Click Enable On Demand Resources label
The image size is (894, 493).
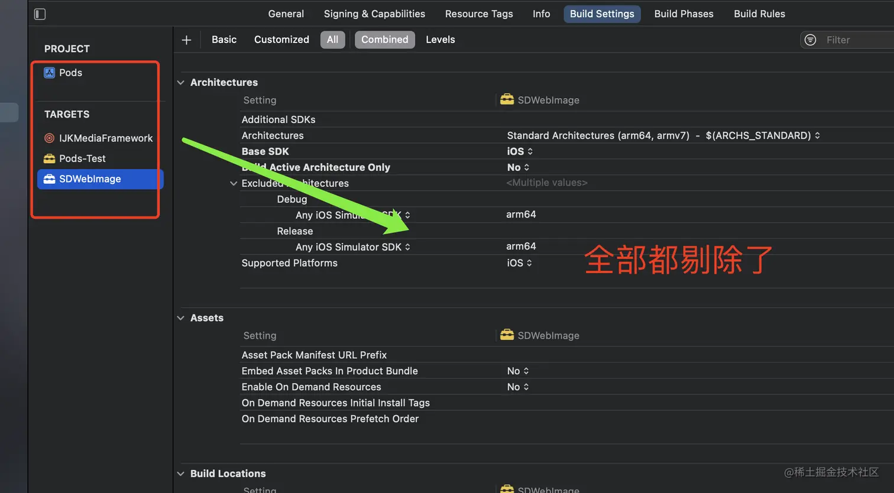pyautogui.click(x=311, y=387)
